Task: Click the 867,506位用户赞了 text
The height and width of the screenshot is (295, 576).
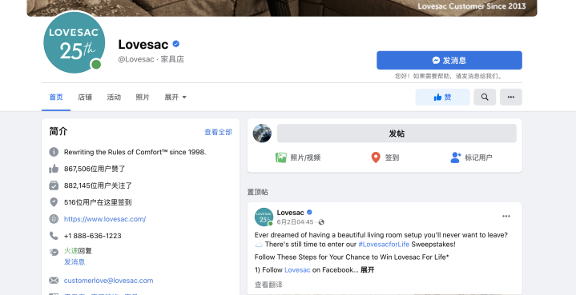Action: pyautogui.click(x=95, y=169)
